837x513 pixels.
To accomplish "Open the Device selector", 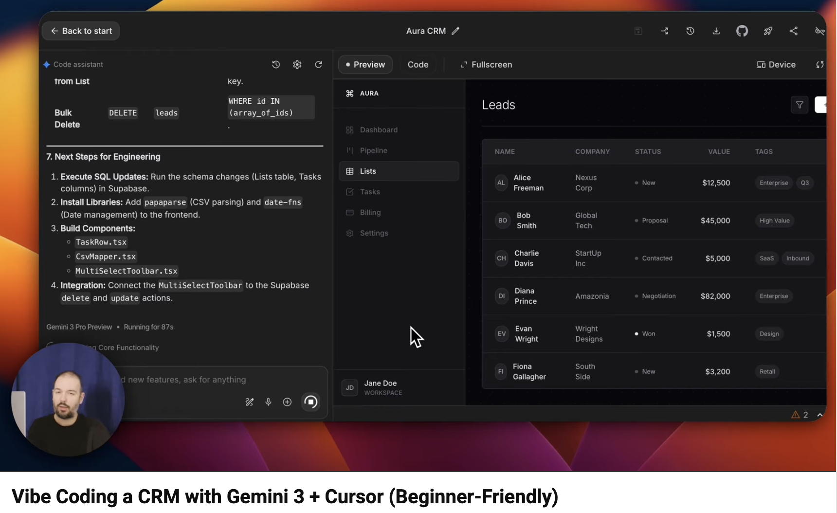I will [776, 65].
